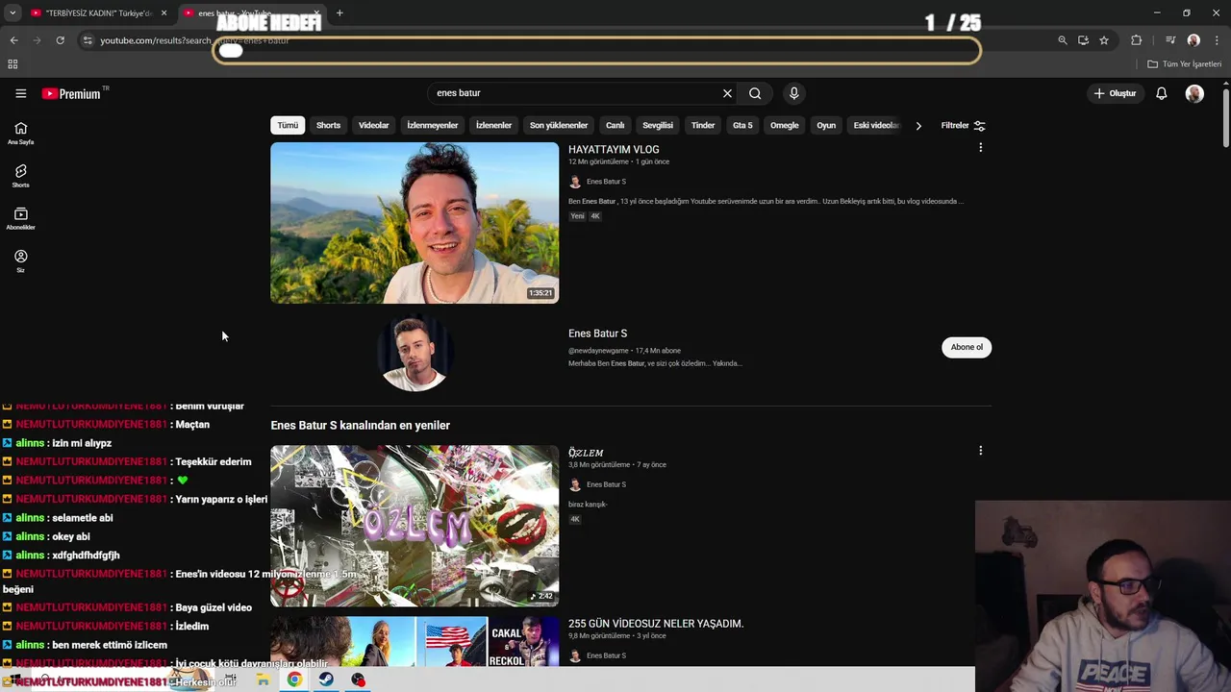
Task: Start voice search with microphone
Action: click(793, 93)
